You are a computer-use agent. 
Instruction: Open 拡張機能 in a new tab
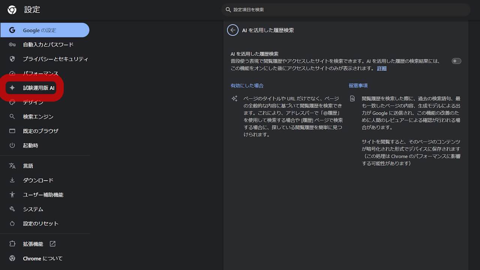(x=32, y=244)
